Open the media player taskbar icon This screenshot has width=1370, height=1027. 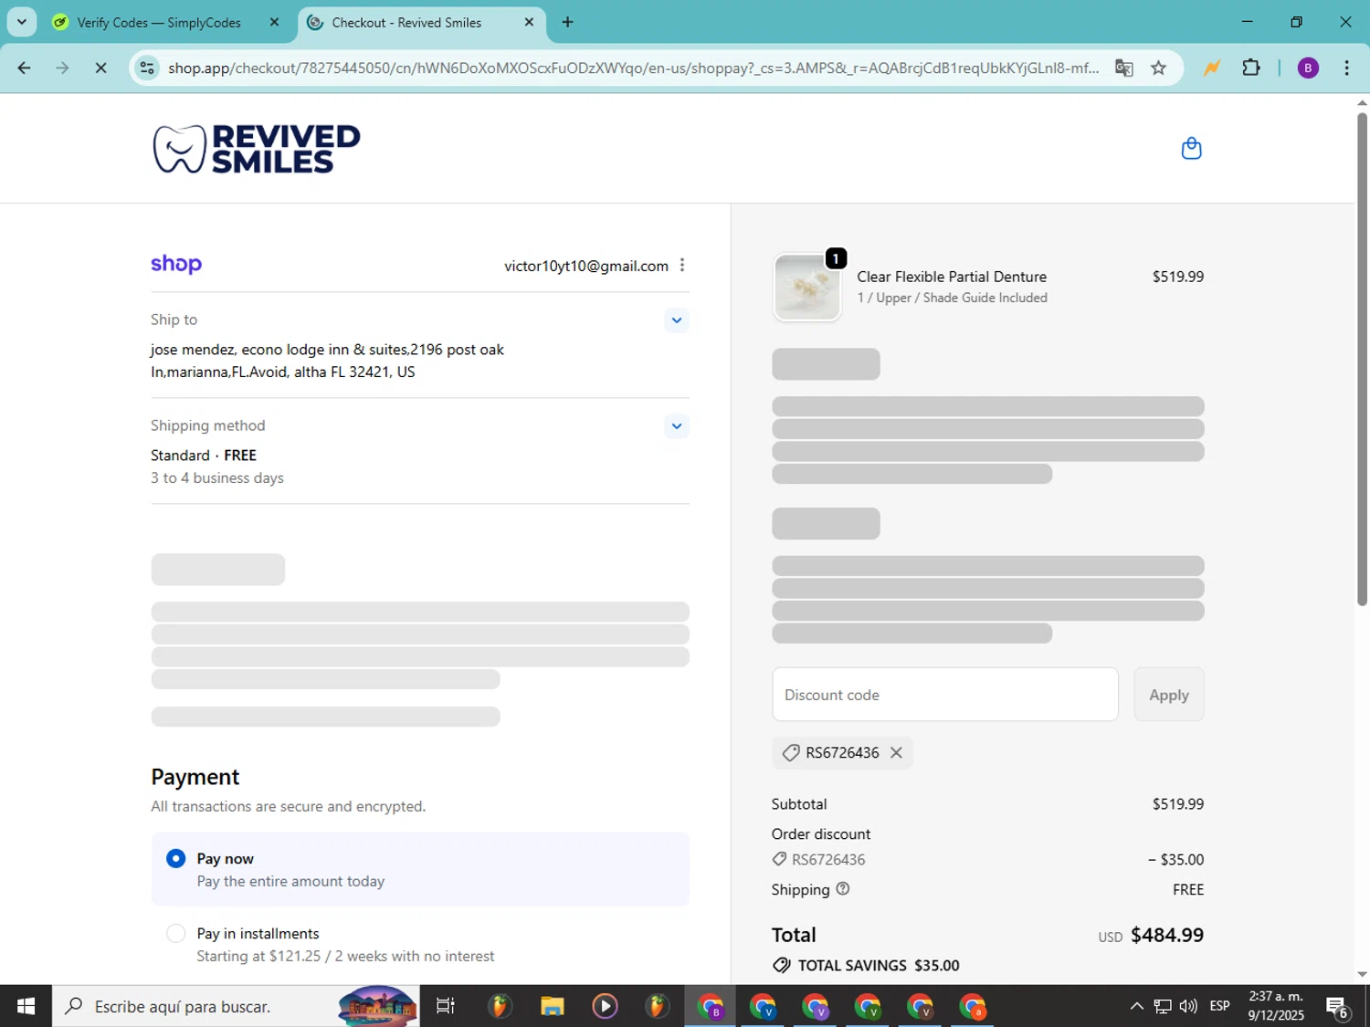605,1006
